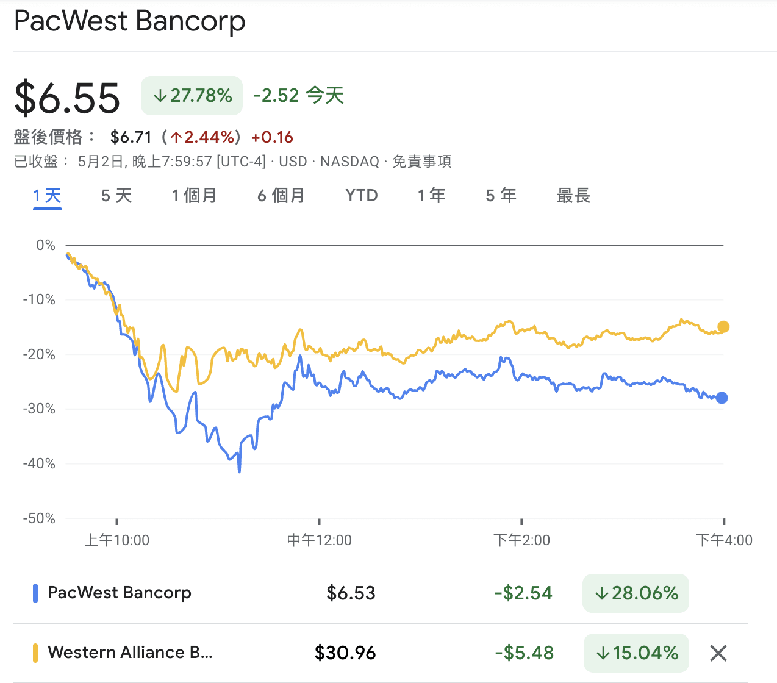
Task: Select the 最長 maximum range tab
Action: [573, 196]
